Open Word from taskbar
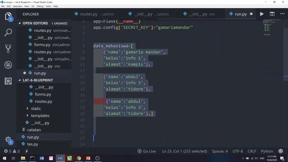The width and height of the screenshot is (288, 162). [41, 158]
